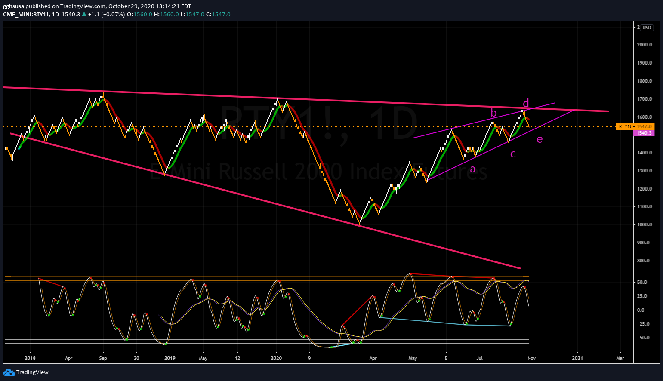
Task: Click the wave label 'b' on chart
Action: coord(494,113)
